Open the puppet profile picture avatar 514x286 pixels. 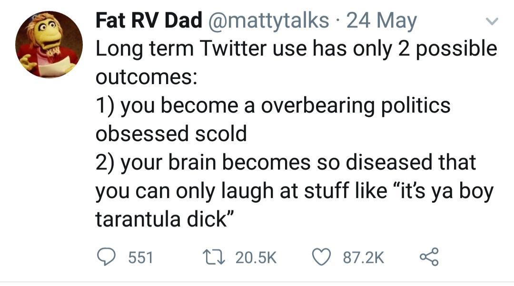pyautogui.click(x=49, y=45)
